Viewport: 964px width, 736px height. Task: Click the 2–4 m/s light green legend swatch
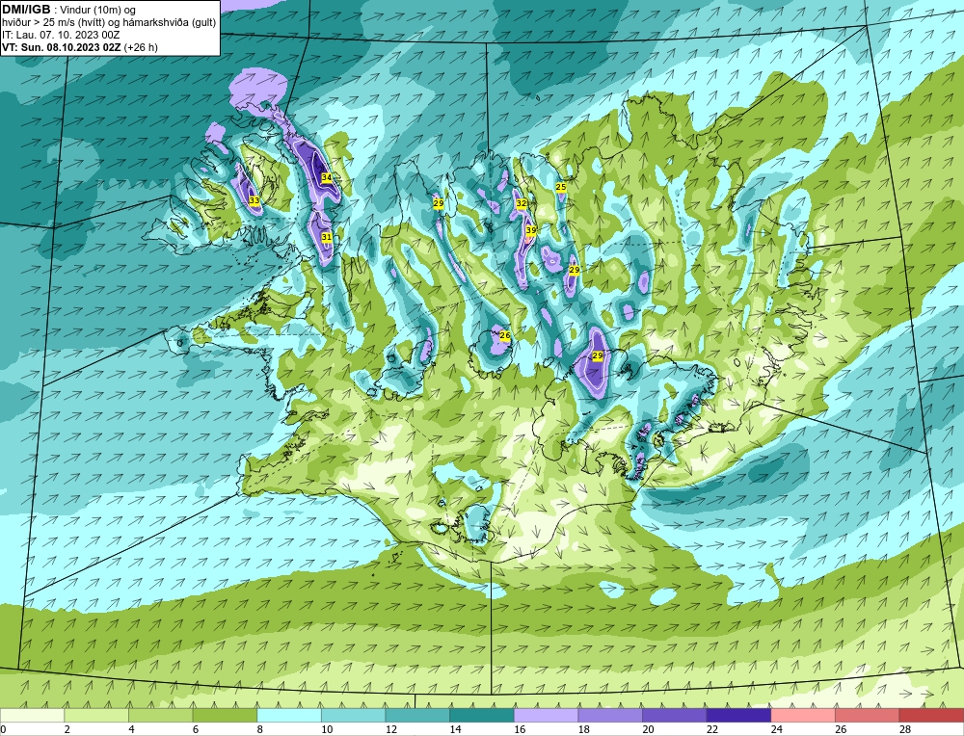point(96,715)
